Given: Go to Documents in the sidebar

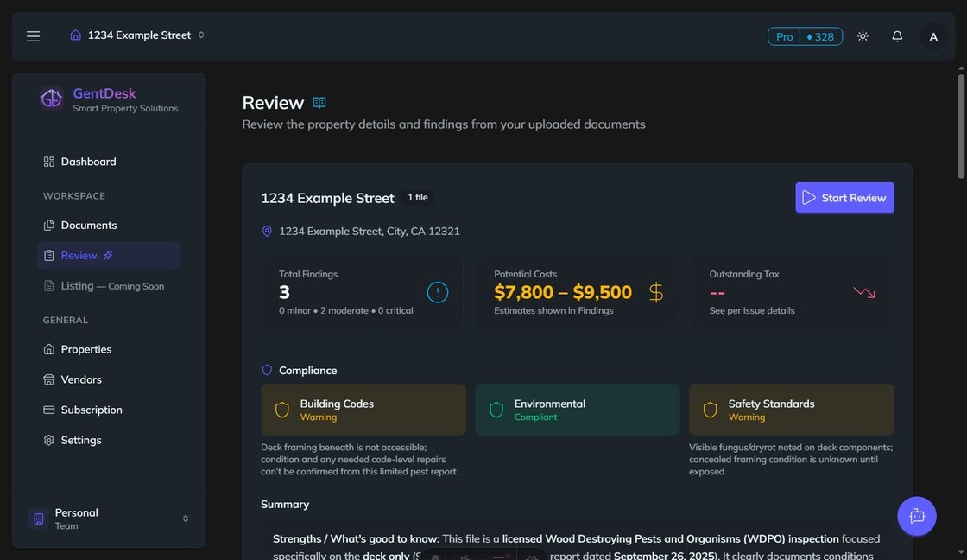Looking at the screenshot, I should pos(88,225).
